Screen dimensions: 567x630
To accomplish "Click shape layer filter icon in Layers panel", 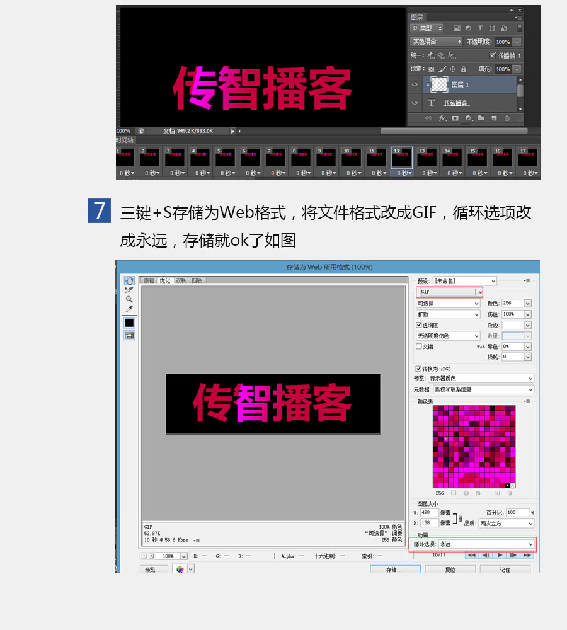I will (x=492, y=28).
